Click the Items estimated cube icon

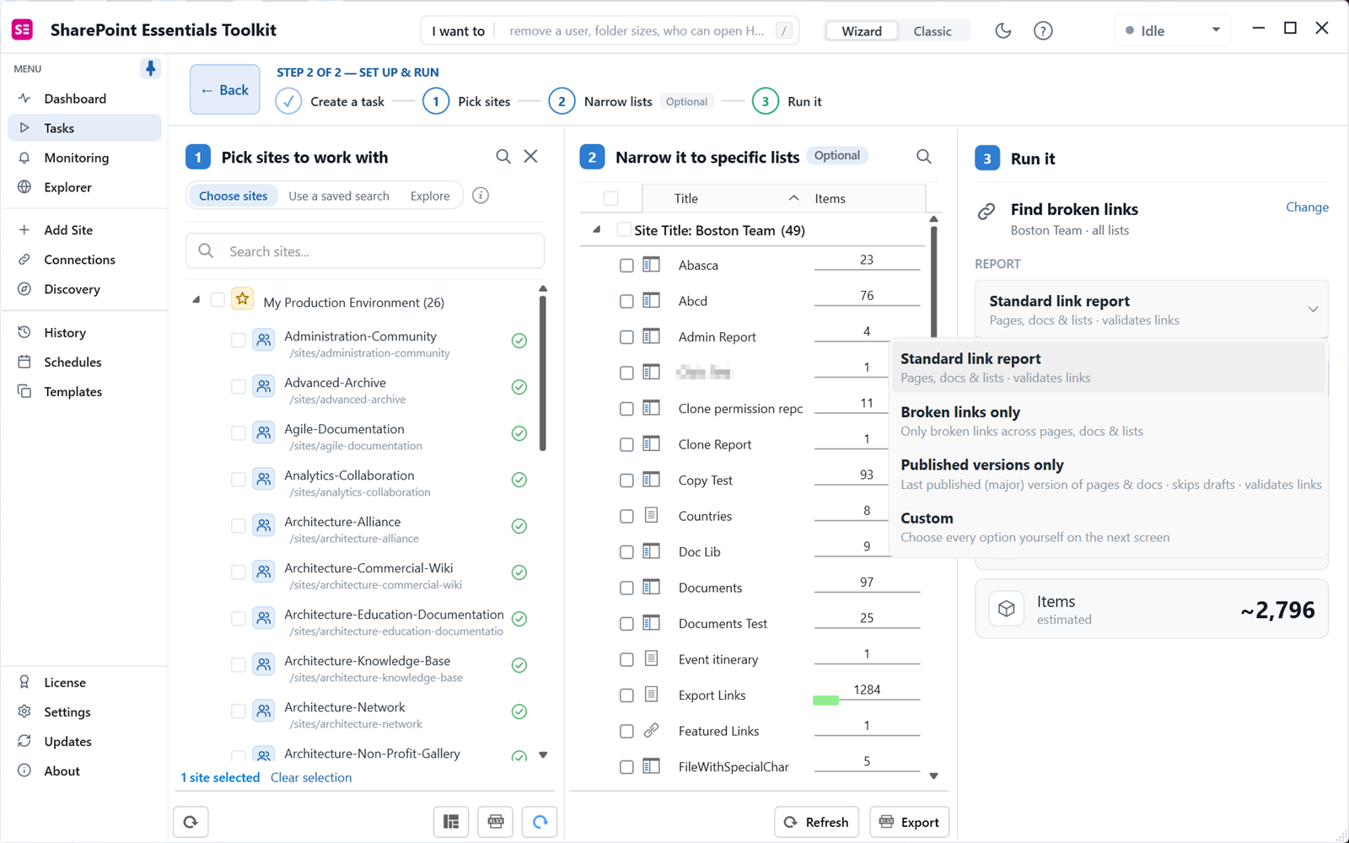point(1006,609)
